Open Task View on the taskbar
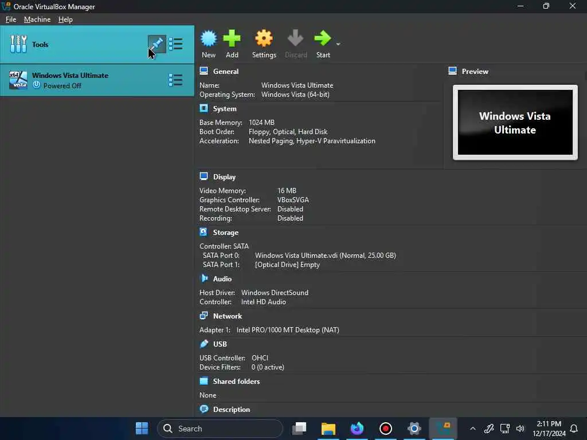This screenshot has height=440, width=587. click(x=299, y=429)
